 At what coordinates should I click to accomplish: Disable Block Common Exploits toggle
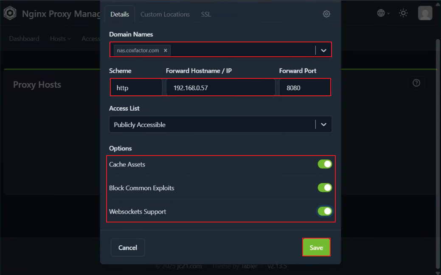[x=325, y=188]
